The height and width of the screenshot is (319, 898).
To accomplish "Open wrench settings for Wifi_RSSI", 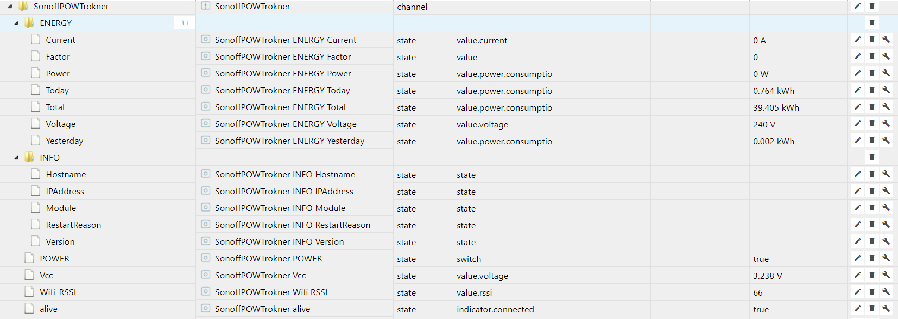I will click(x=886, y=292).
